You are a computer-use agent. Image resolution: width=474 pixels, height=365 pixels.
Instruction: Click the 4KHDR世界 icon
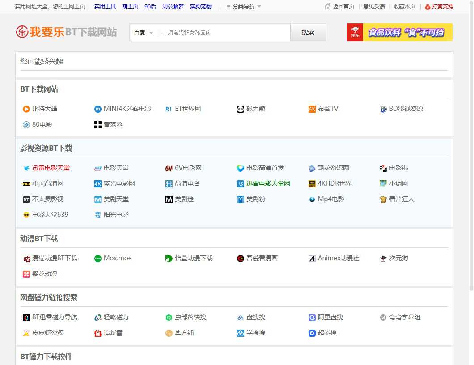point(312,183)
